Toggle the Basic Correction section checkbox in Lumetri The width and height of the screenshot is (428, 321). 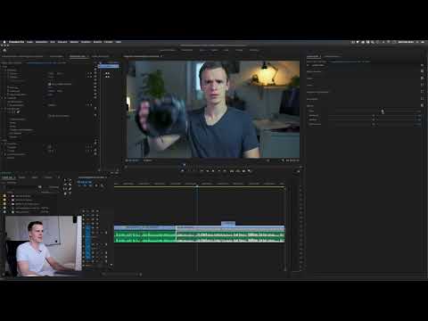422,71
